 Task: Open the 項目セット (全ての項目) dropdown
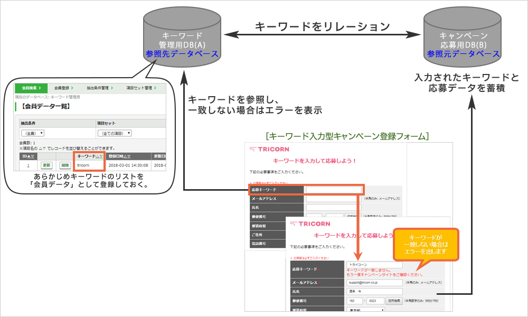(x=115, y=133)
